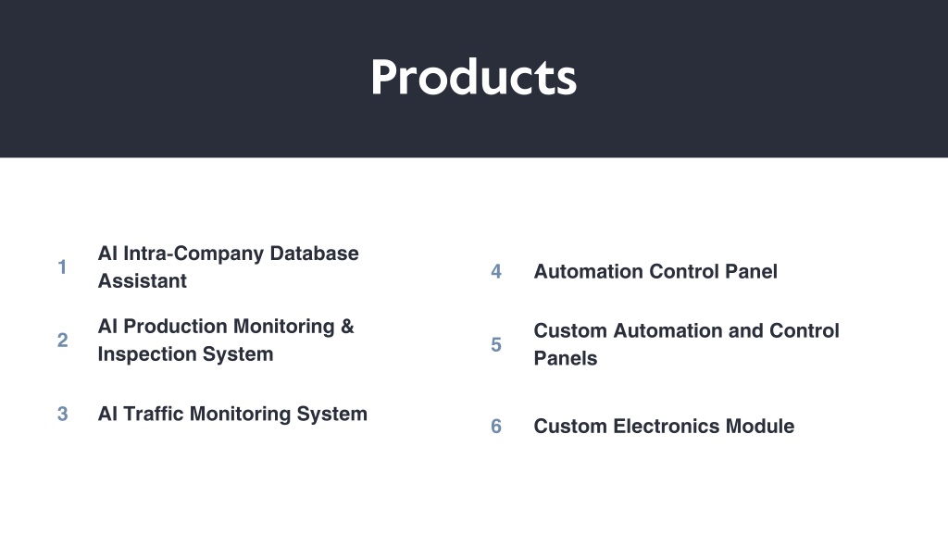Select AI Production Monitoring & Inspection System
The height and width of the screenshot is (533, 948).
tap(226, 341)
